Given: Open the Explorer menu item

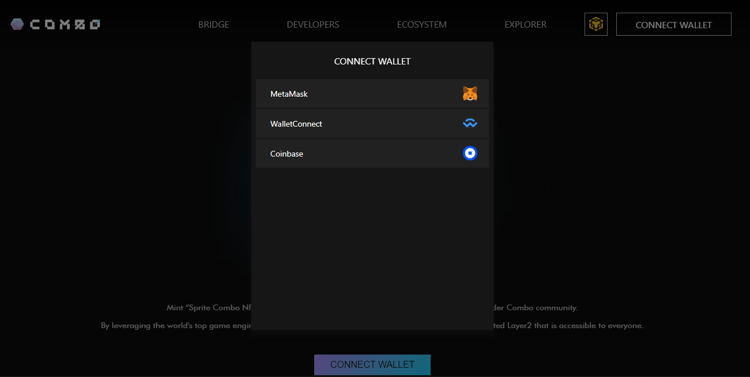Looking at the screenshot, I should (526, 25).
